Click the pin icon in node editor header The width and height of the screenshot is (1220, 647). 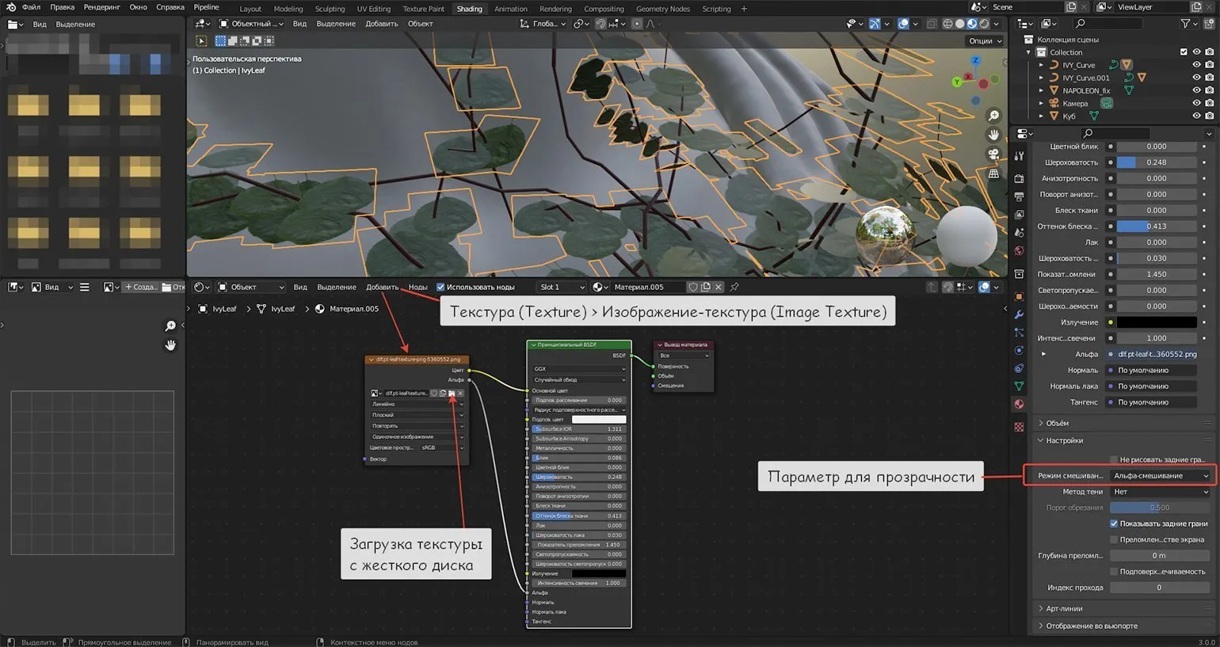click(734, 287)
